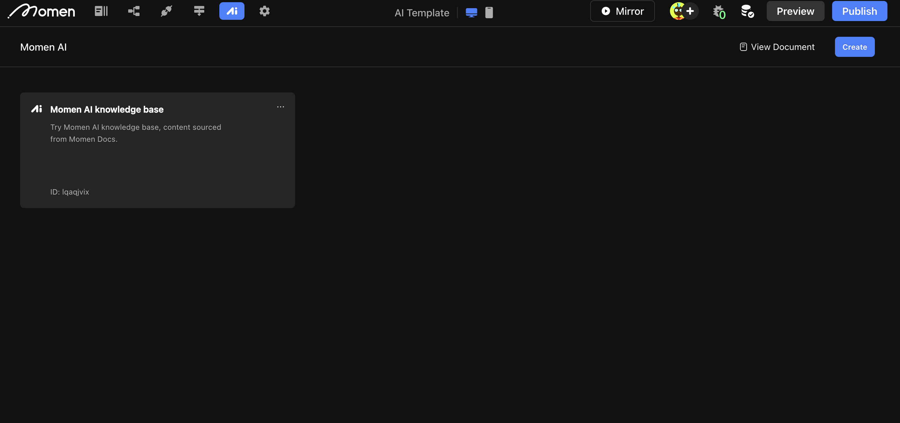900x423 pixels.
Task: Open the debug bug icon
Action: point(719,12)
